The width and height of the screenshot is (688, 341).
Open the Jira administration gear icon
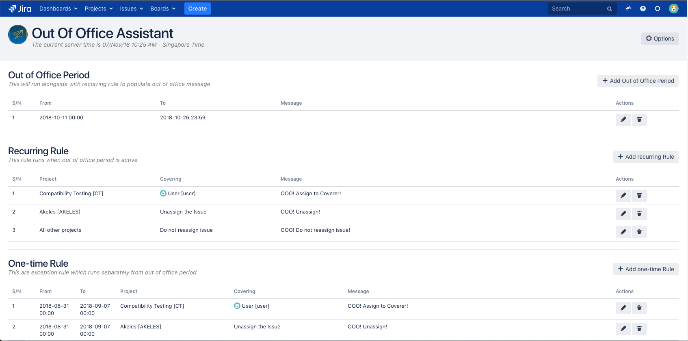[x=657, y=9]
